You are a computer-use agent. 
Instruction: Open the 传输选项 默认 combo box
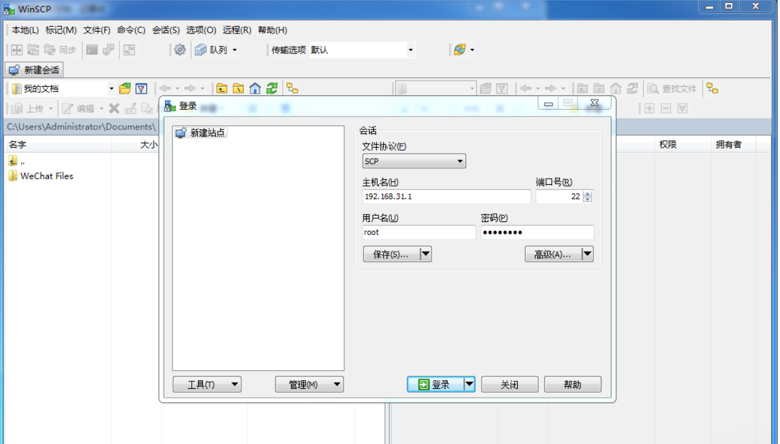[362, 50]
